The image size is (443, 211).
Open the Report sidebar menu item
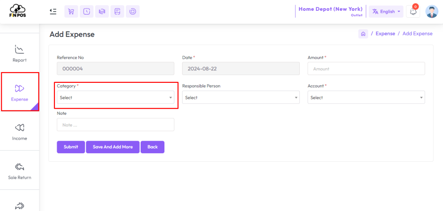(19, 54)
